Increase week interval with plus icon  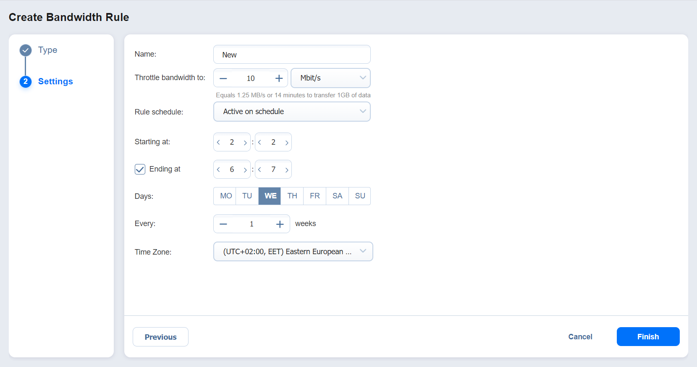[280, 224]
